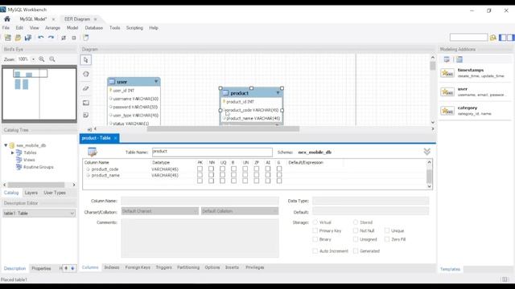Save the model with the floppy icon
This screenshot has width=515, height=289.
pos(28,38)
